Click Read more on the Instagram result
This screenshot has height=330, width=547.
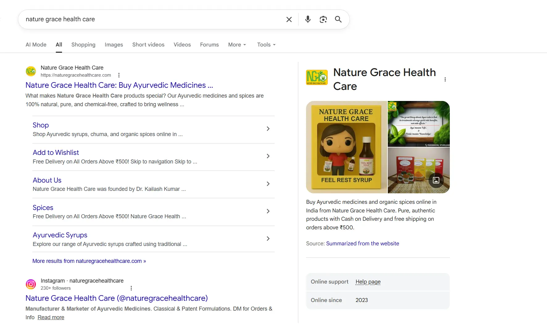pos(51,317)
